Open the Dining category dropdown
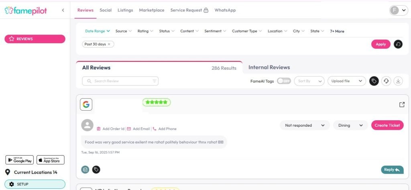This screenshot has height=190, width=411. (x=350, y=125)
